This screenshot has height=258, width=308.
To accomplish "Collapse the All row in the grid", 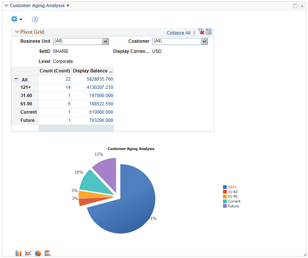I will pyautogui.click(x=16, y=79).
